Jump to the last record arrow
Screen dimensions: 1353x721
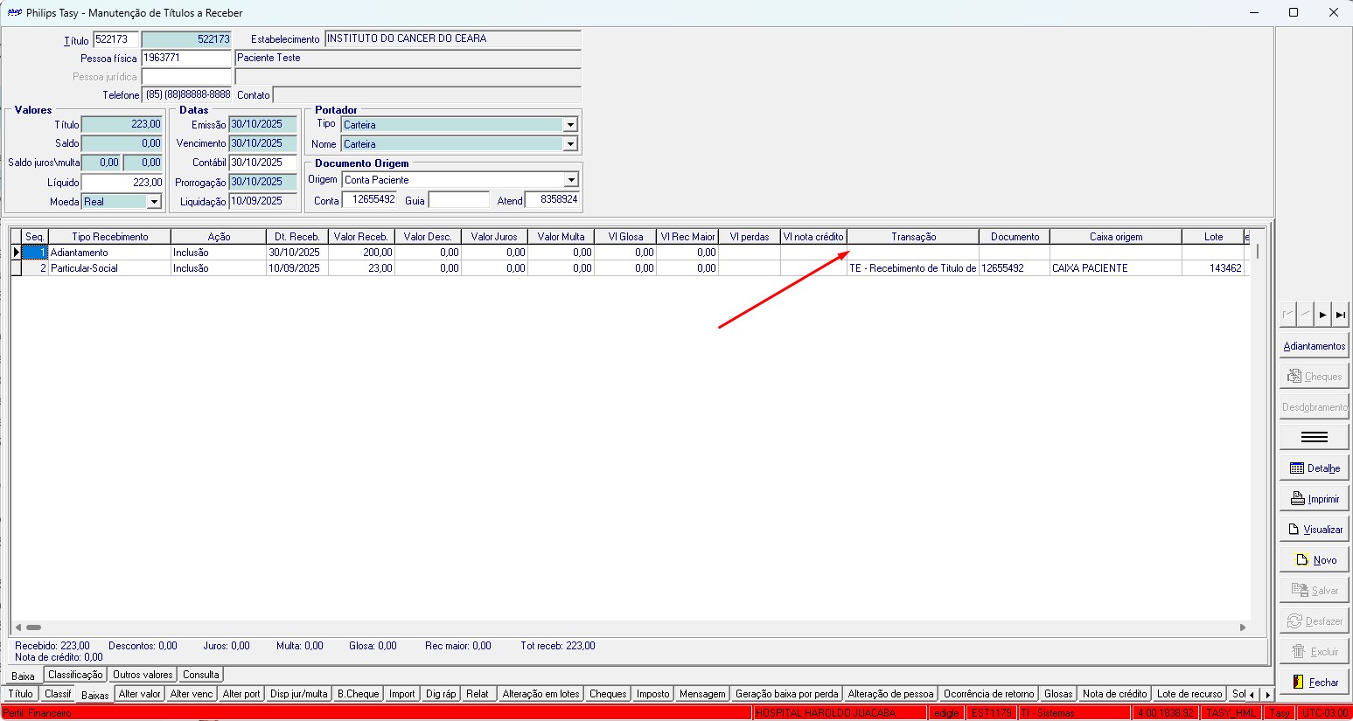coord(1341,315)
